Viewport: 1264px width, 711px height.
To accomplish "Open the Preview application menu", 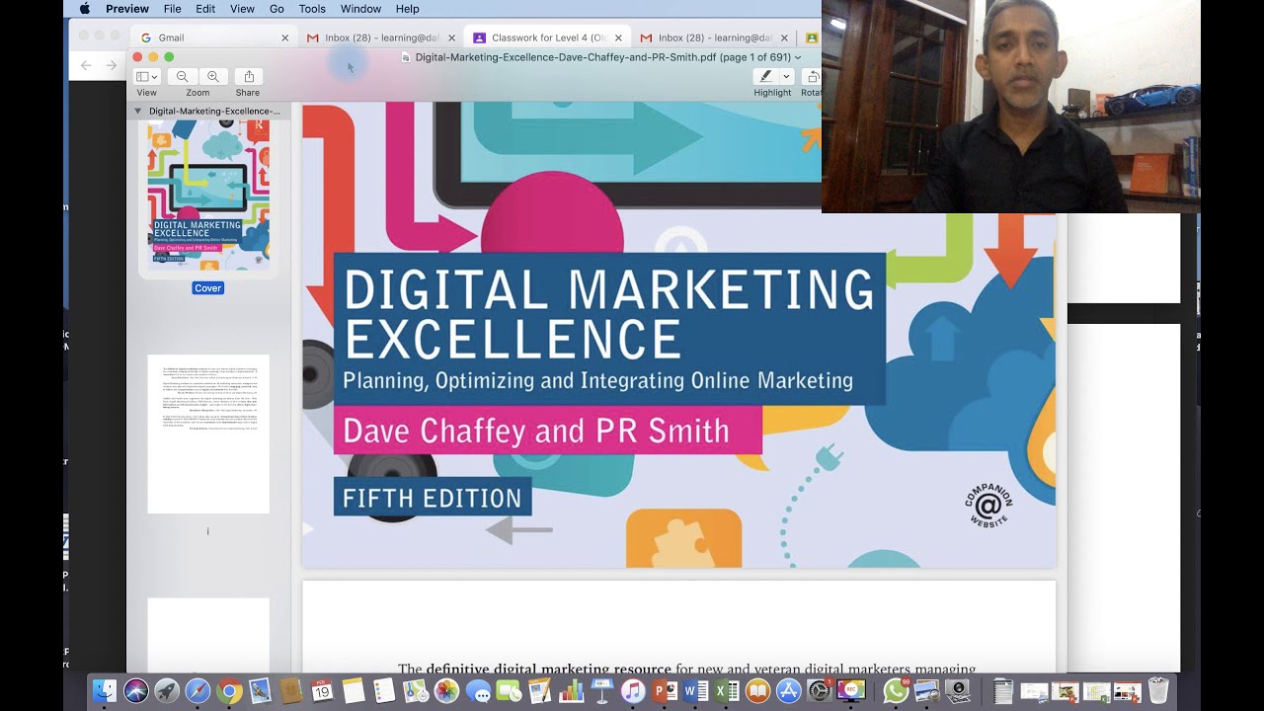I will [127, 9].
